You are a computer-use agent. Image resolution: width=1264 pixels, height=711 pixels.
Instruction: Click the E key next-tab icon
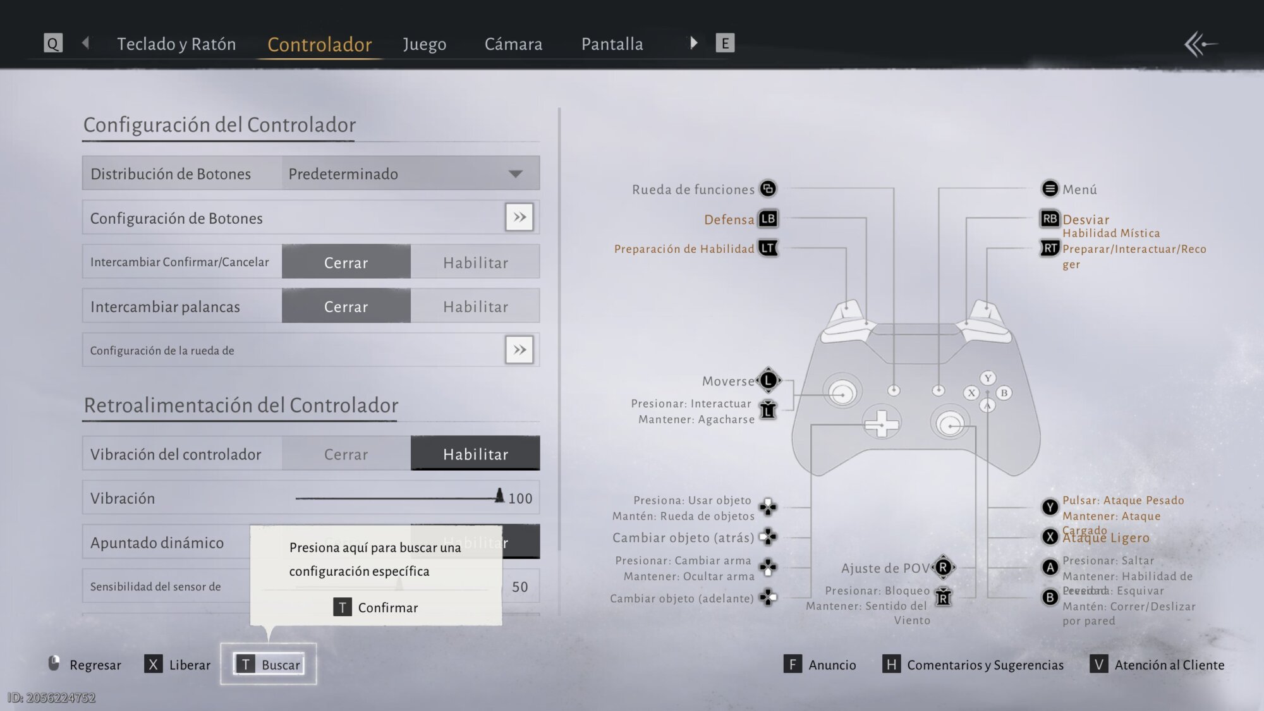[724, 43]
